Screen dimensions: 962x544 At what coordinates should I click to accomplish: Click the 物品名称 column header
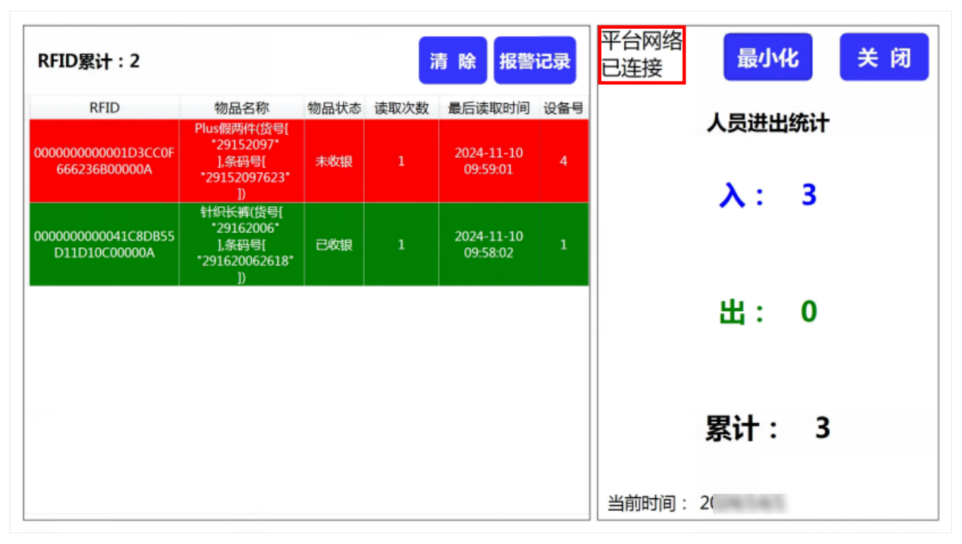(240, 108)
